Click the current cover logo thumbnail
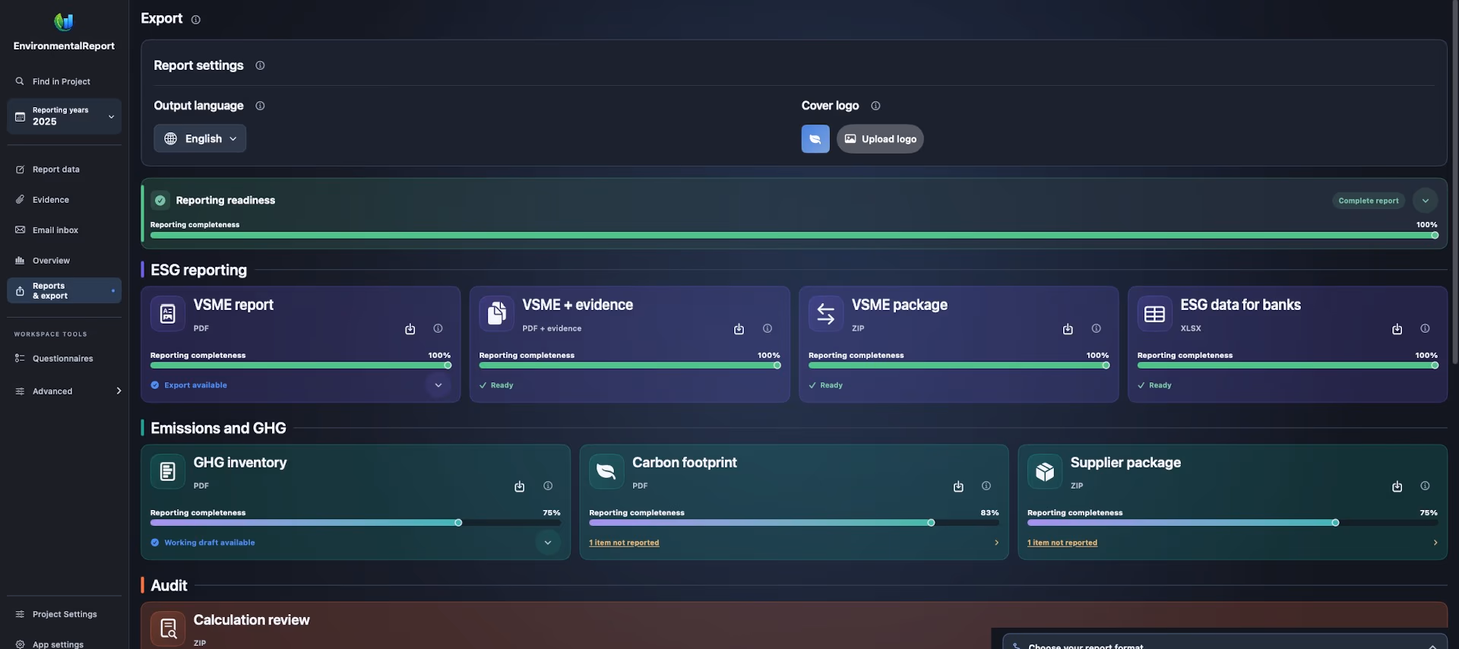The image size is (1459, 649). (815, 139)
